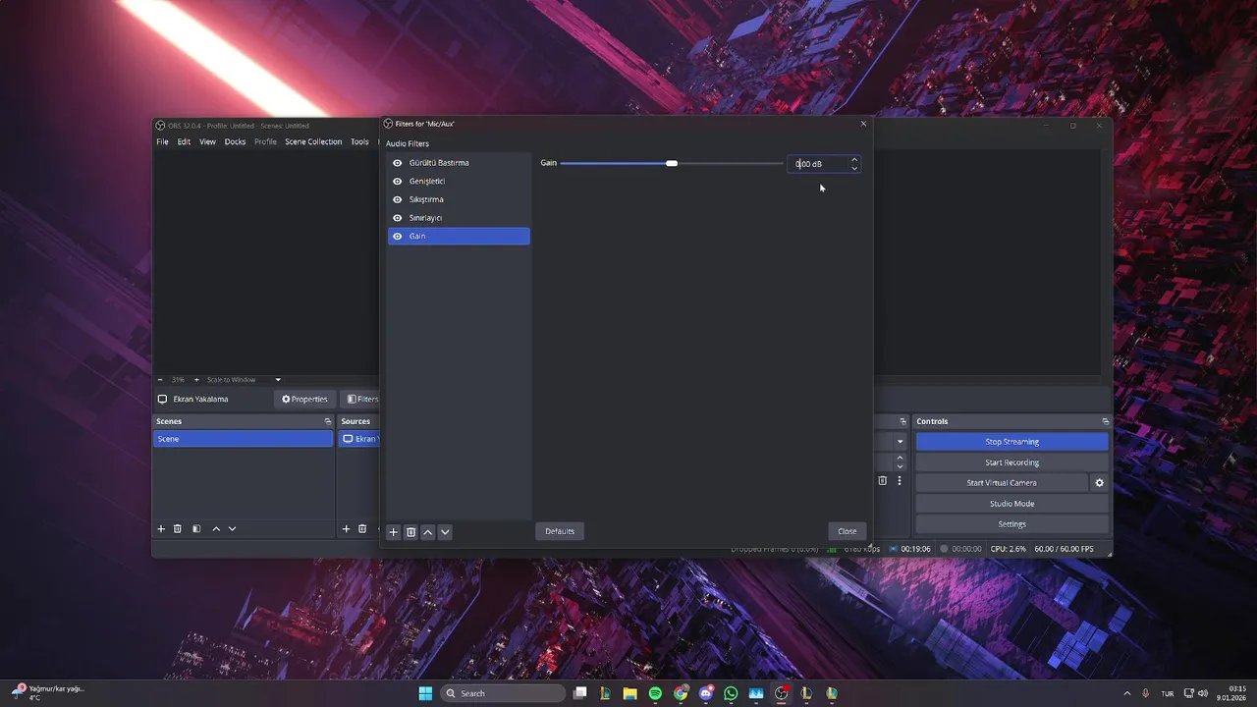Image resolution: width=1257 pixels, height=707 pixels.
Task: Close the Filters dialog with Close button
Action: click(x=847, y=531)
